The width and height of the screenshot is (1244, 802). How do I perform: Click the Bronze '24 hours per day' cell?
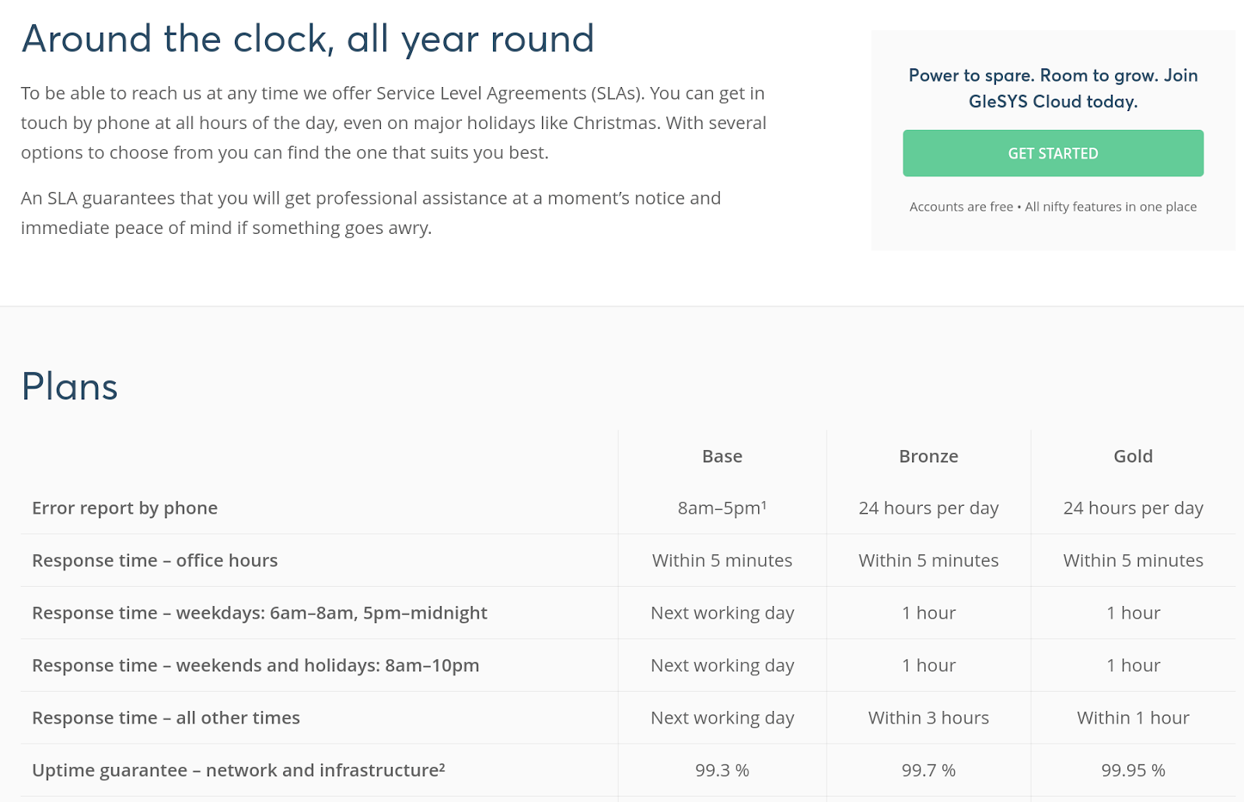click(928, 508)
